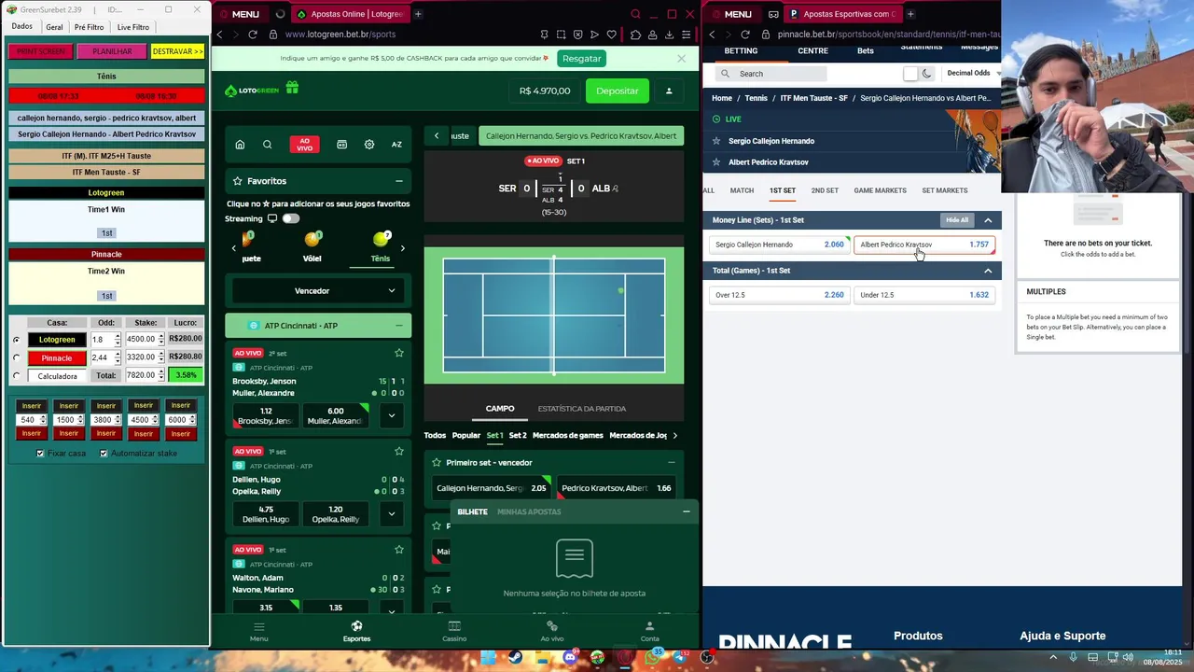Open the Lotogreen search magnifier icon
The height and width of the screenshot is (672, 1194).
click(x=267, y=145)
